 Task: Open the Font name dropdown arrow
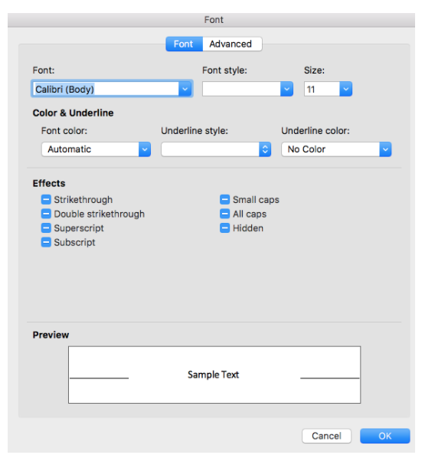[x=185, y=89]
